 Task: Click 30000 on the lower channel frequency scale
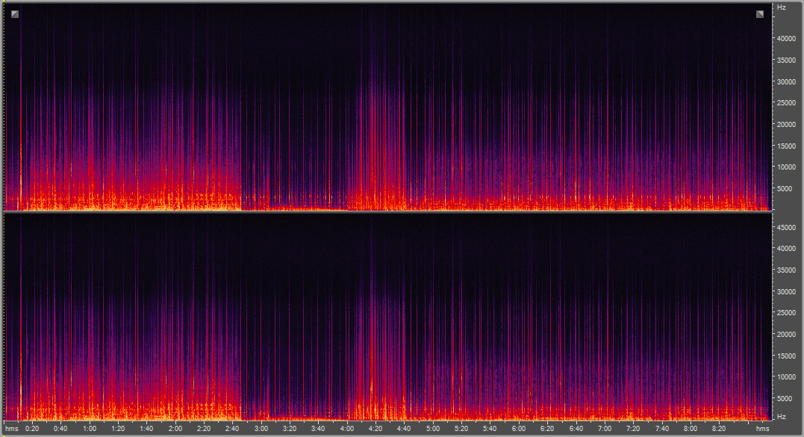click(787, 291)
